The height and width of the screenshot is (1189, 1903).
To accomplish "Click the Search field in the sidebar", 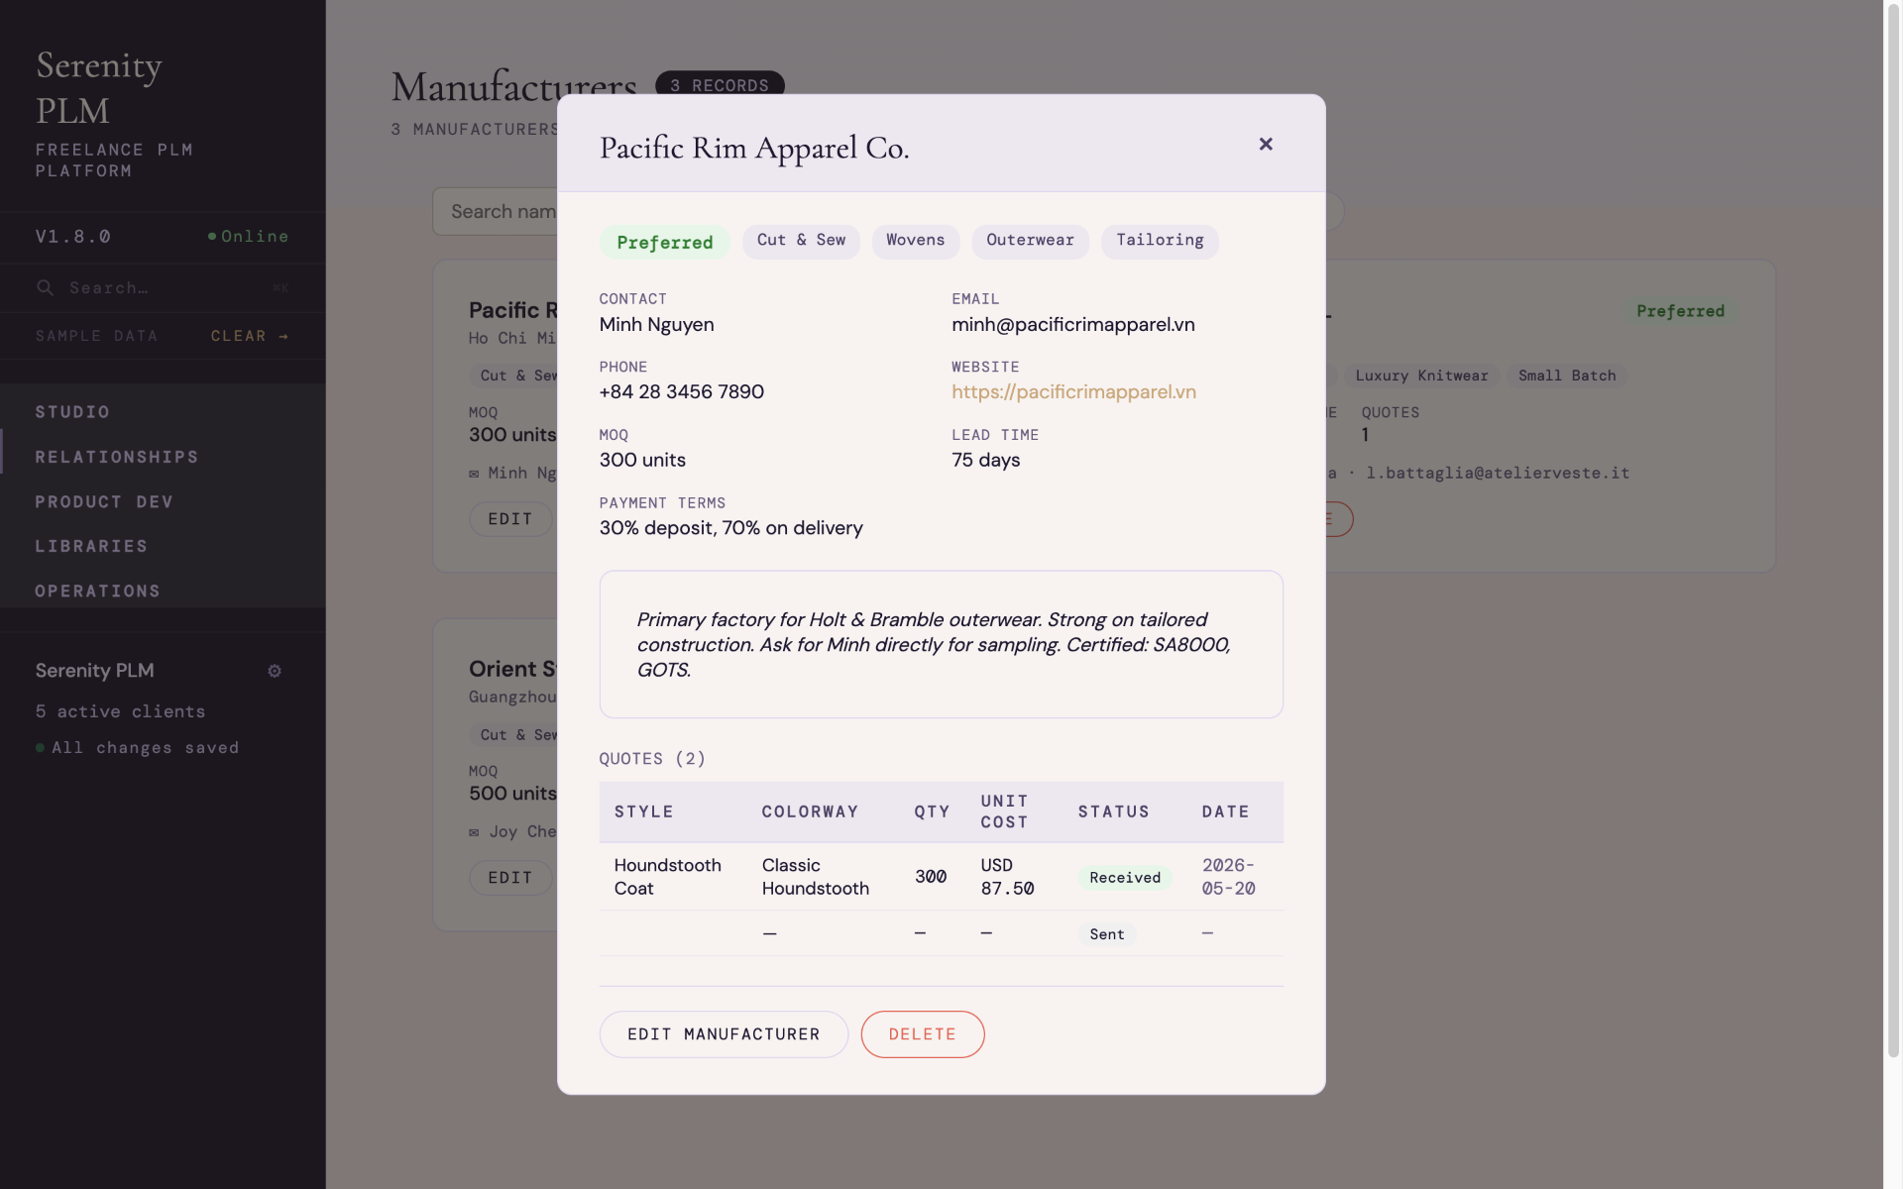I will [163, 287].
